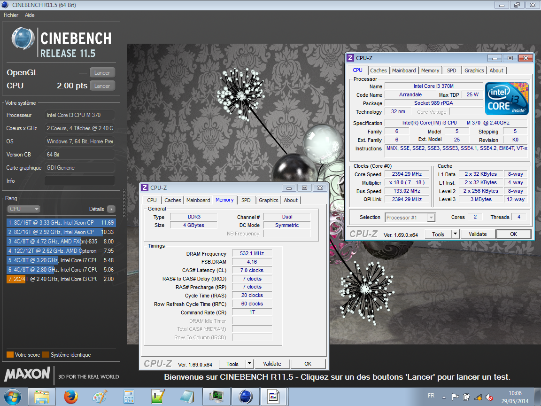Image resolution: width=541 pixels, height=406 pixels.
Task: Open SPD tab in top CPU-Z window
Action: [452, 70]
